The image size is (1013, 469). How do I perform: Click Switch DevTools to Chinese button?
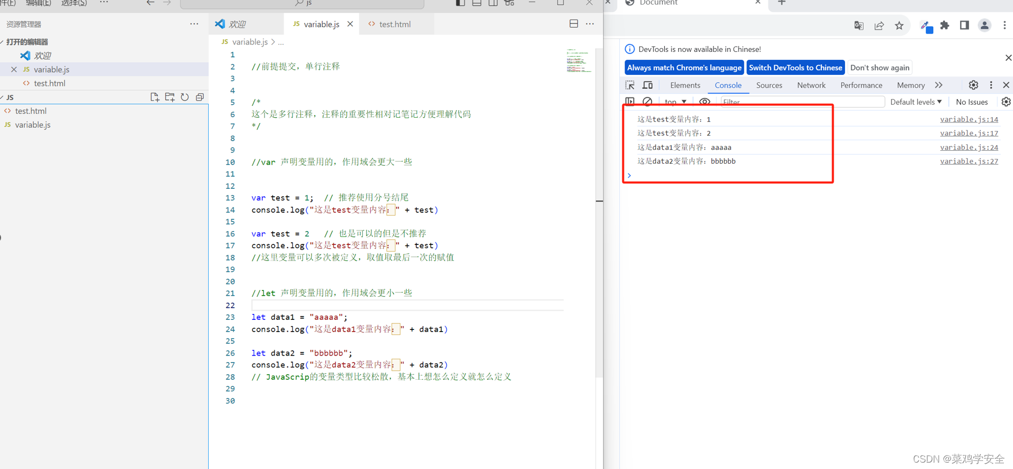(795, 67)
